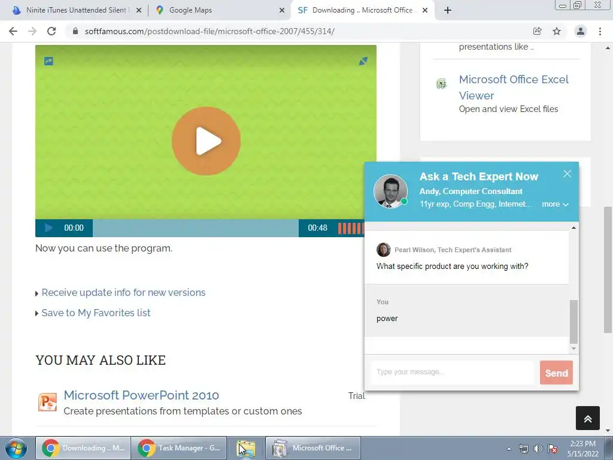Click chat scrollbar down arrow
Screen dimensions: 613x460
click(x=573, y=348)
